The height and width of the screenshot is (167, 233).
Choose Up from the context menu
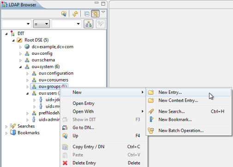[x=103, y=136]
